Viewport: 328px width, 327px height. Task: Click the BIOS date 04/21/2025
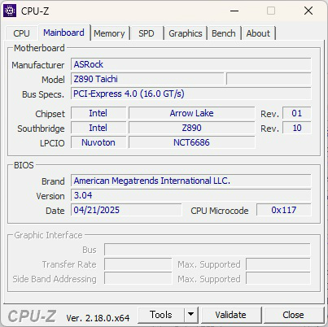click(x=126, y=210)
